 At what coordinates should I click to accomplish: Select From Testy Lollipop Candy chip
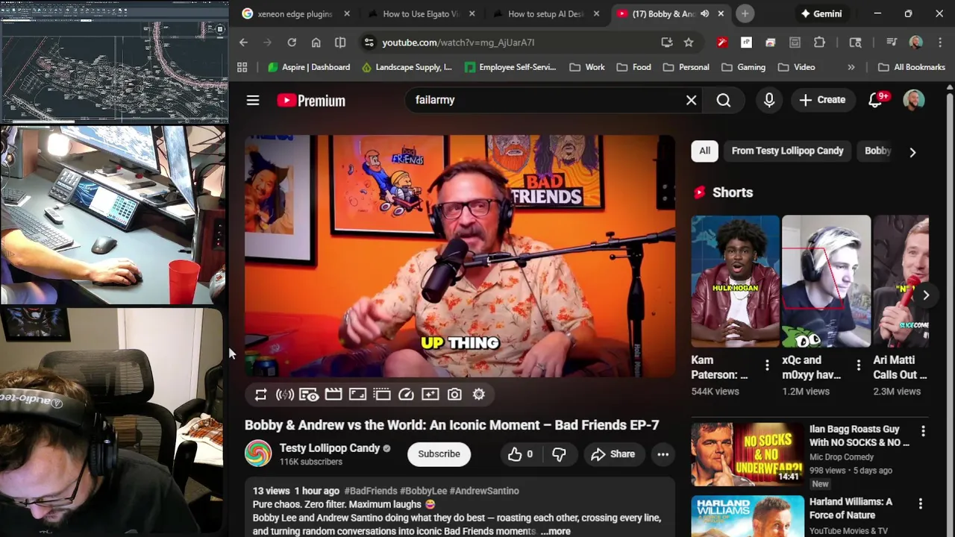pos(787,151)
